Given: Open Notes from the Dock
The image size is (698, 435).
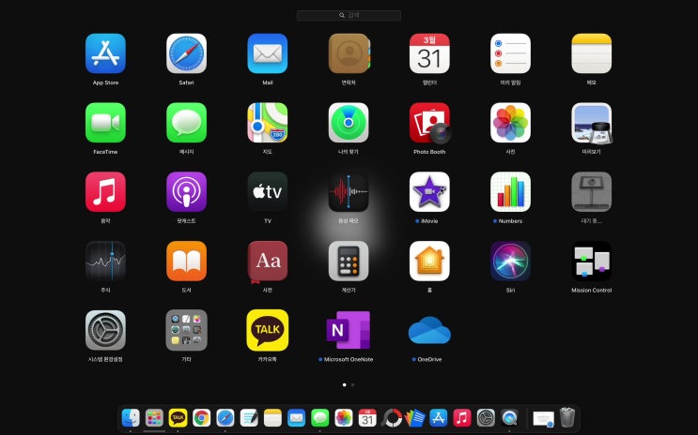Looking at the screenshot, I should coord(272,418).
